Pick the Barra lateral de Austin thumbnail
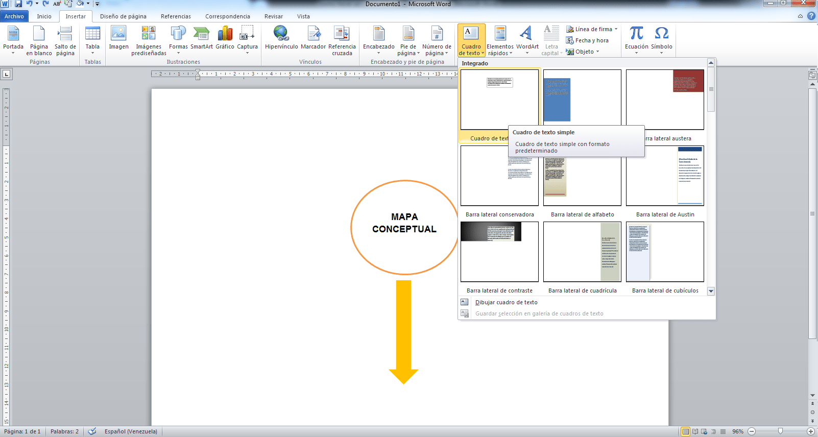 point(665,176)
